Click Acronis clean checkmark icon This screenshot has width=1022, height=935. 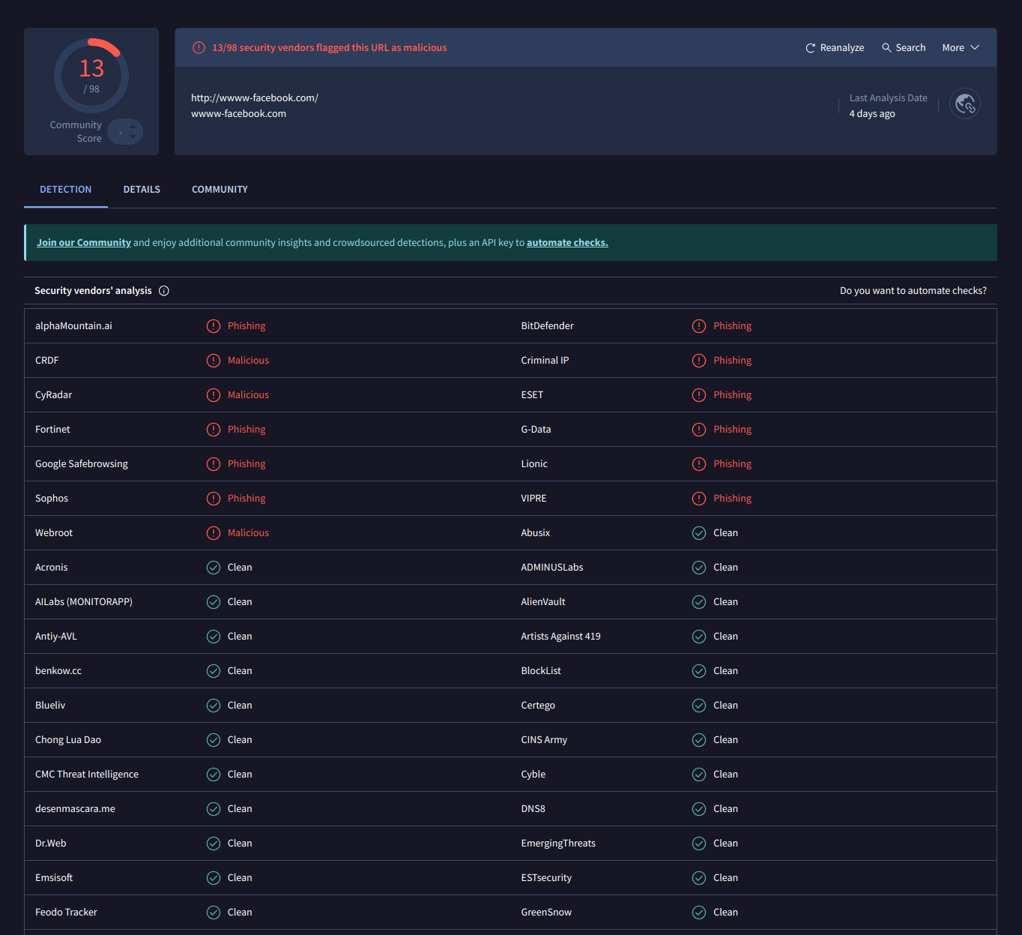pyautogui.click(x=214, y=568)
